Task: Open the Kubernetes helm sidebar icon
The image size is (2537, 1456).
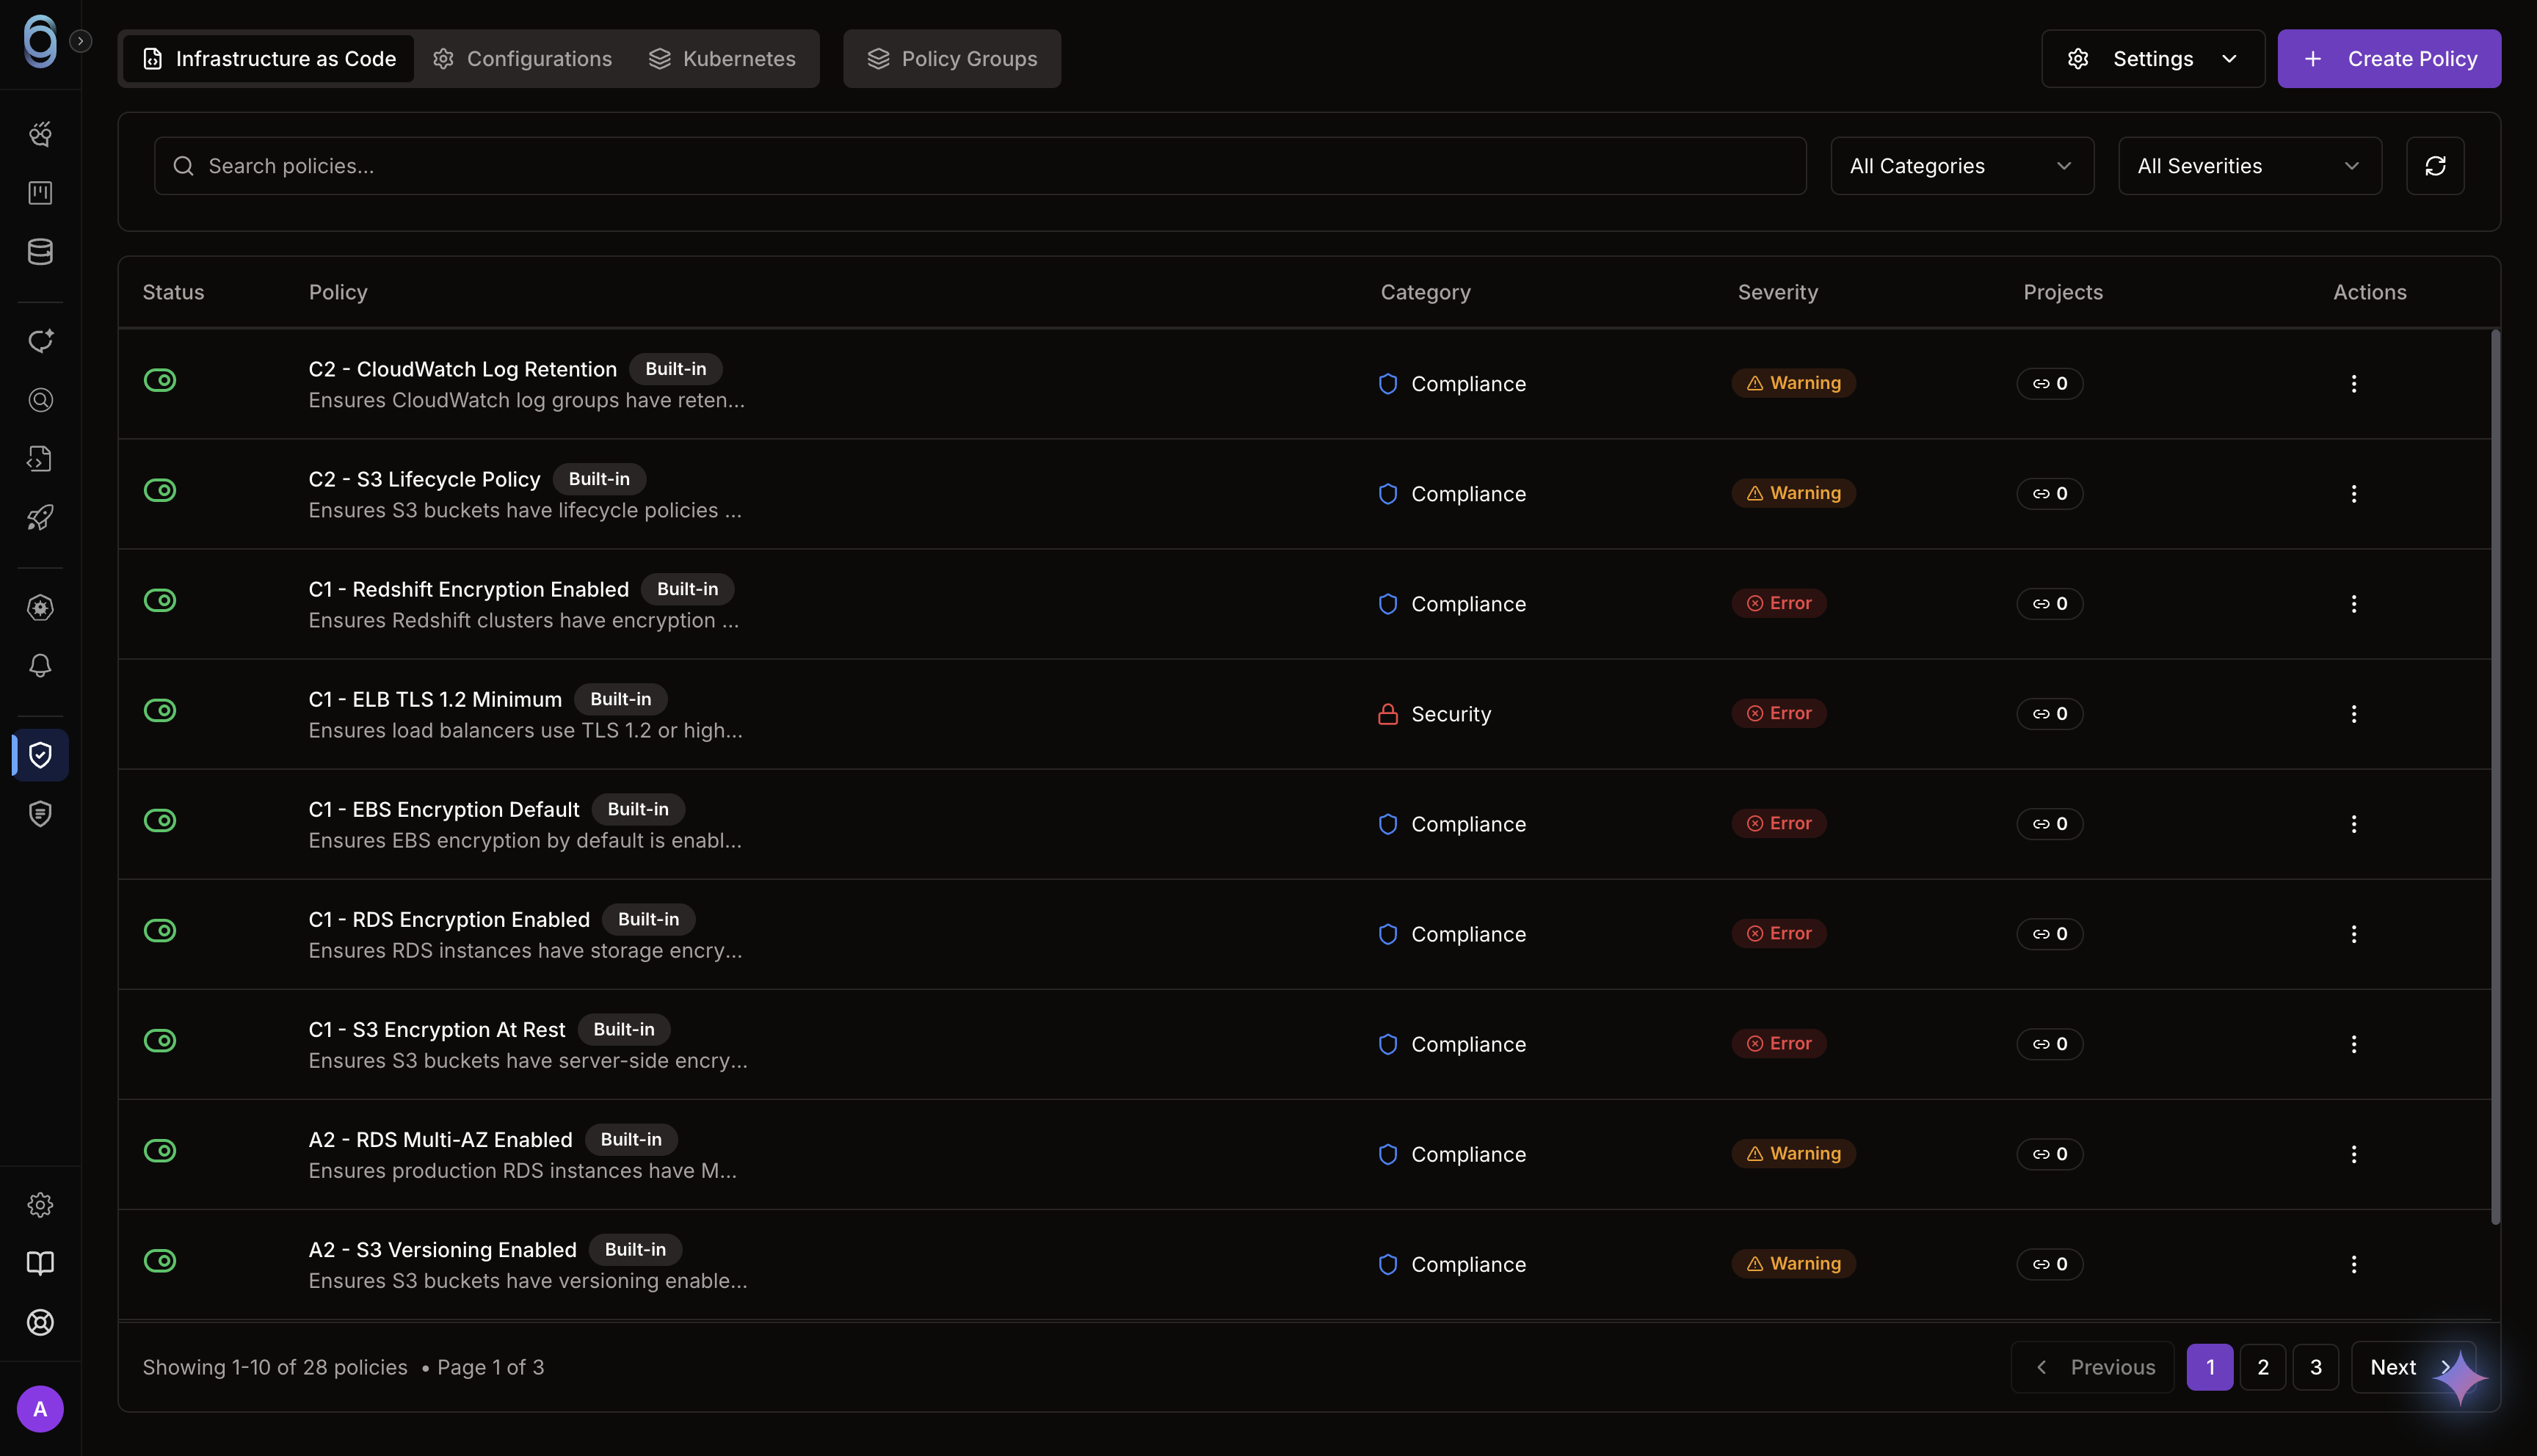Action: click(40, 608)
